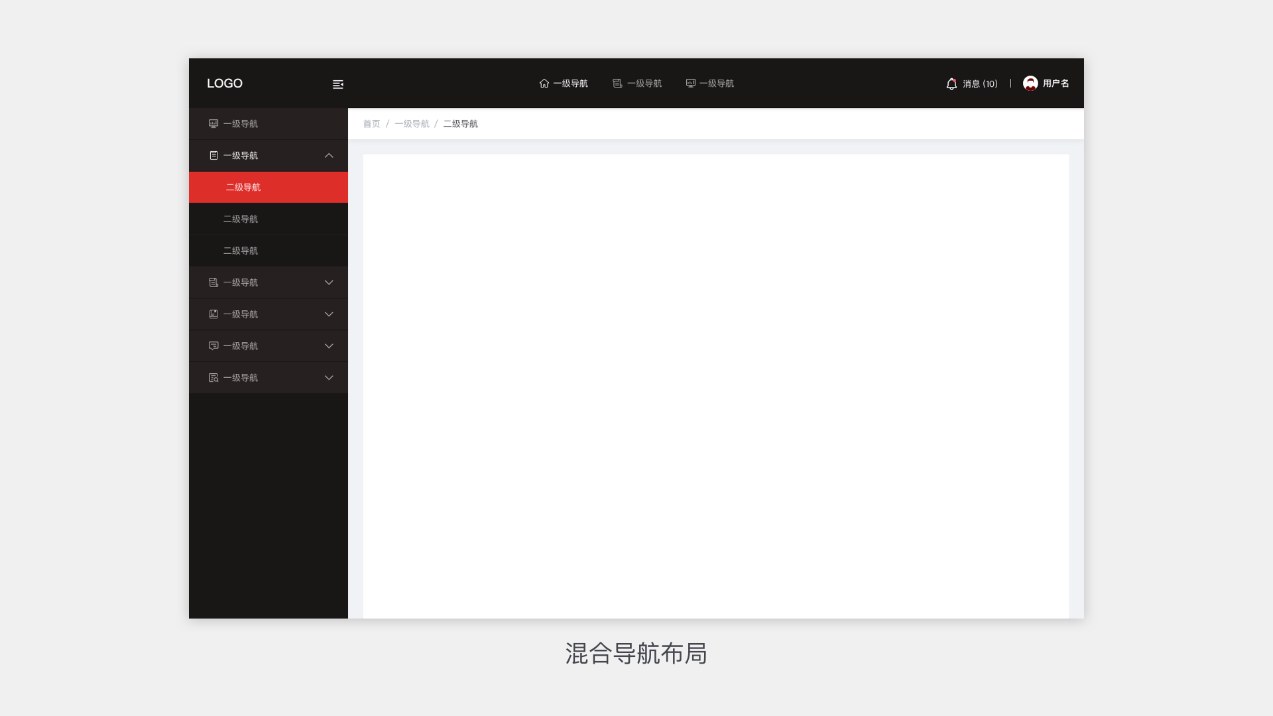Select the red highlighted 二级导航 submenu item
The image size is (1273, 716).
(243, 188)
